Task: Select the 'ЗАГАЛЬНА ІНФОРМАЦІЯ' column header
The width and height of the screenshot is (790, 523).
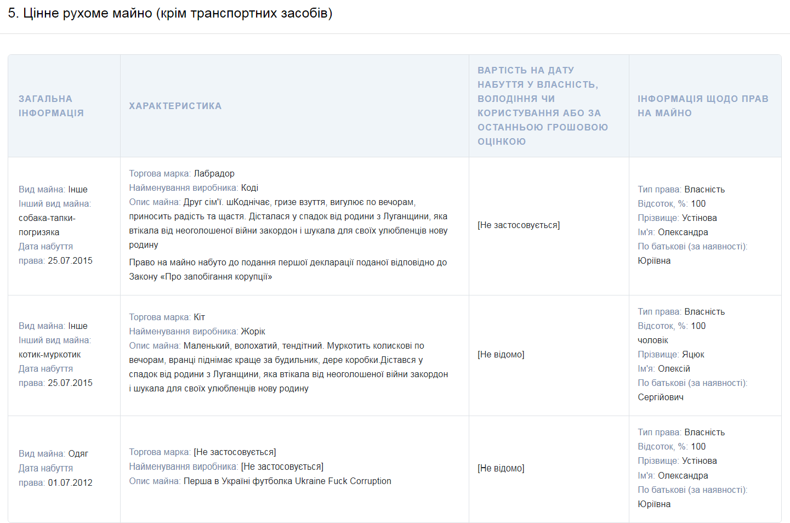Action: point(49,106)
